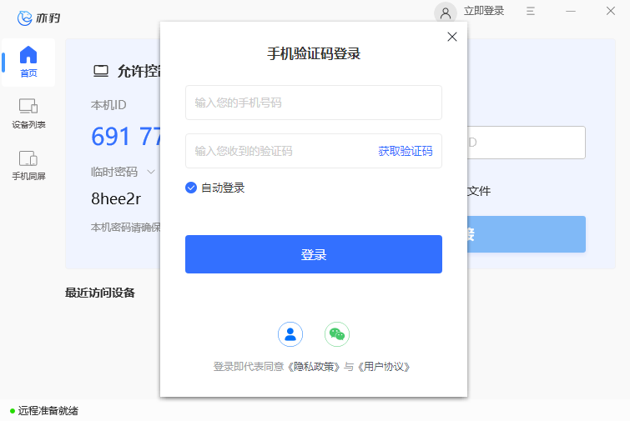630x421 pixels.
Task: Click 获取验证码 to request code
Action: [405, 151]
